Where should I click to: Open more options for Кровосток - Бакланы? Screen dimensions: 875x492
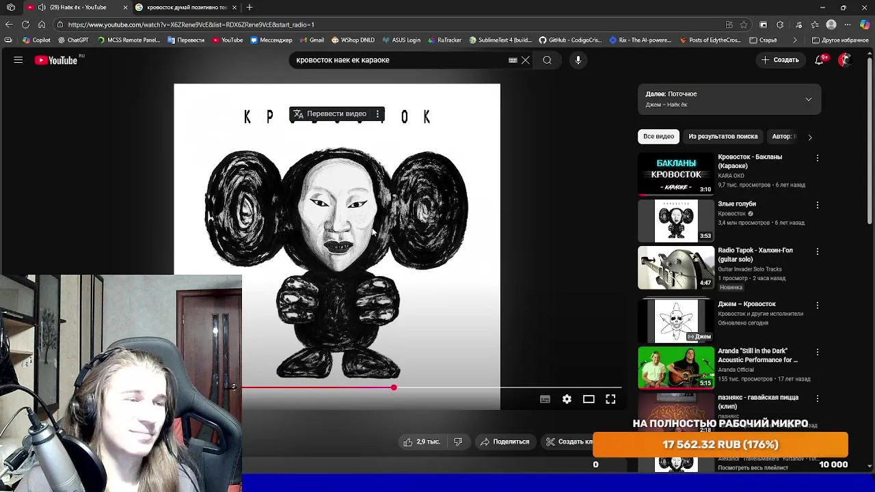point(818,158)
